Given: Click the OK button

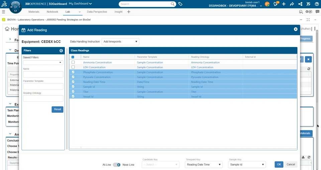Looking at the screenshot, I should (x=279, y=164).
